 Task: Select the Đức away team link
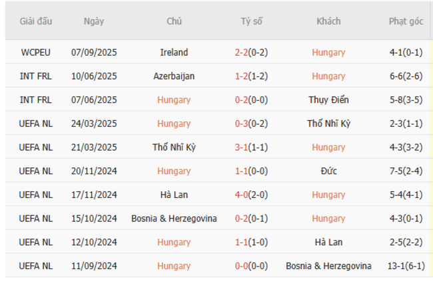pos(328,171)
